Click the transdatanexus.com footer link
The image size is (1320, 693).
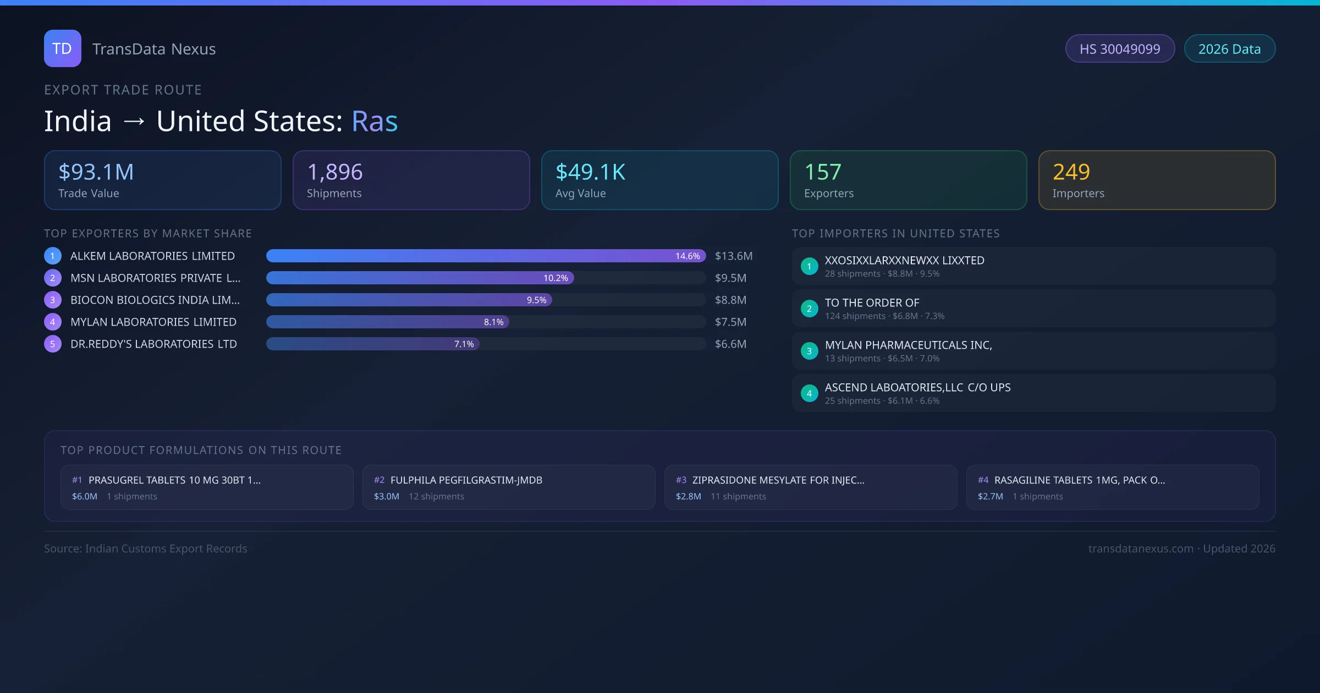(1141, 548)
